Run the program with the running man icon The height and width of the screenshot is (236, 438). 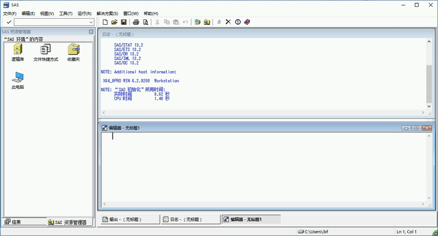pyautogui.click(x=219, y=22)
